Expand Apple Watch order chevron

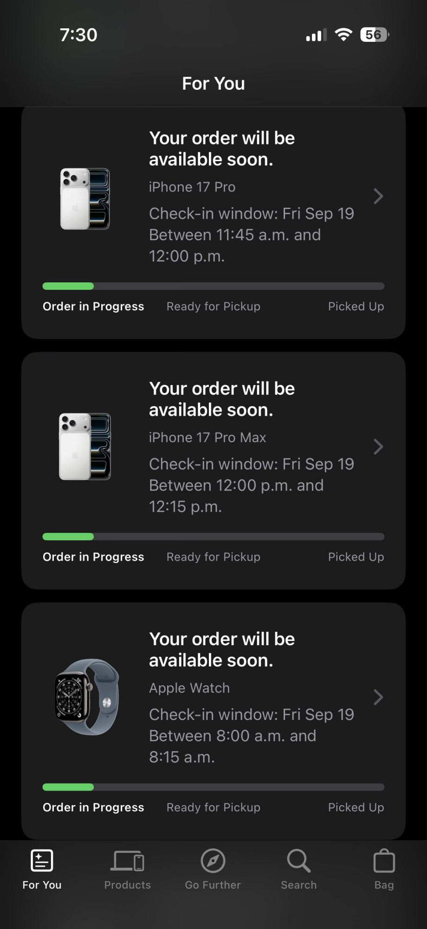(x=378, y=697)
